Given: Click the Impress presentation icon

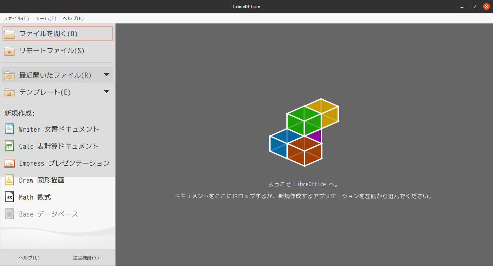Looking at the screenshot, I should tap(9, 163).
